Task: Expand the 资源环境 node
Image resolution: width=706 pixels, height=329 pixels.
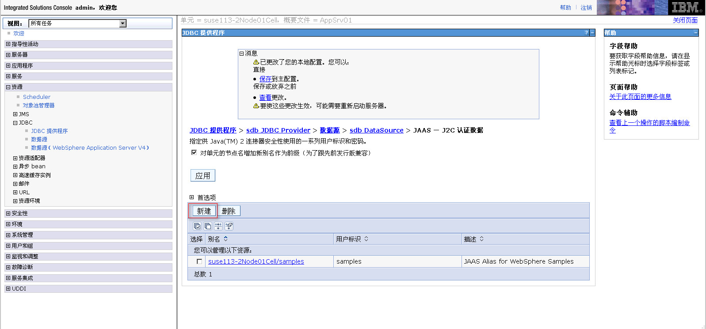Action: (x=15, y=201)
